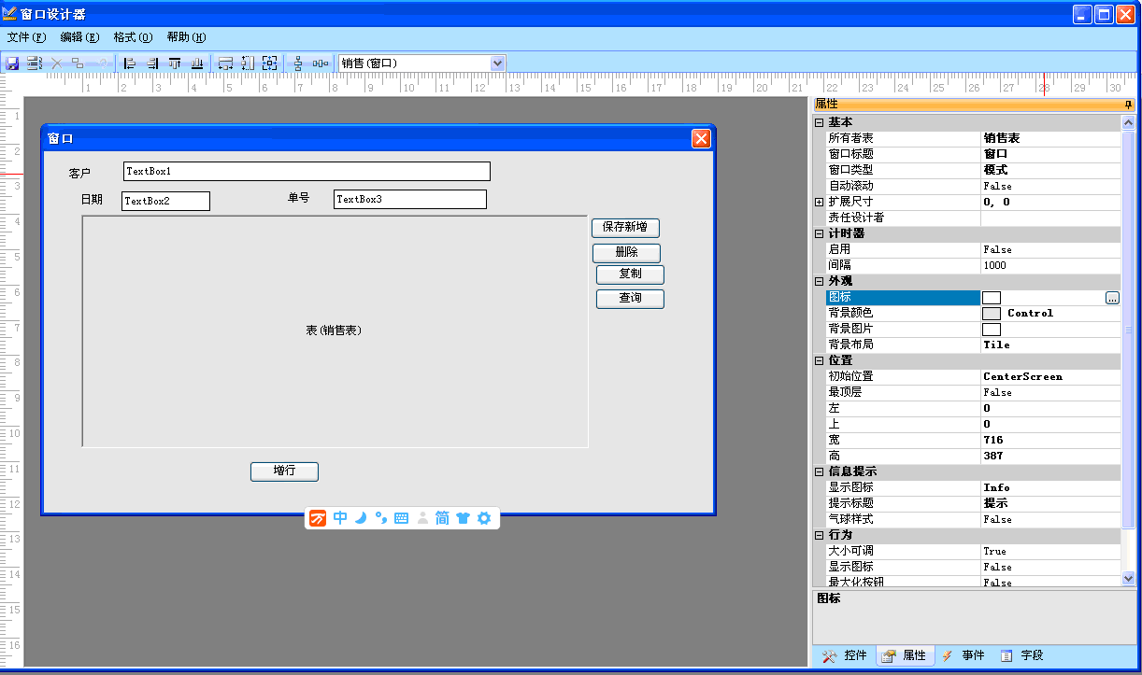The height and width of the screenshot is (675, 1142).
Task: Expand the 扩展尺寸 property node
Action: click(x=820, y=202)
